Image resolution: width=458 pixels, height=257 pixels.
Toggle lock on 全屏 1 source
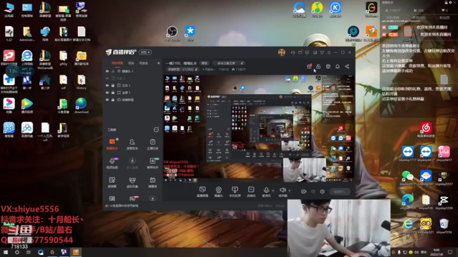point(113,93)
